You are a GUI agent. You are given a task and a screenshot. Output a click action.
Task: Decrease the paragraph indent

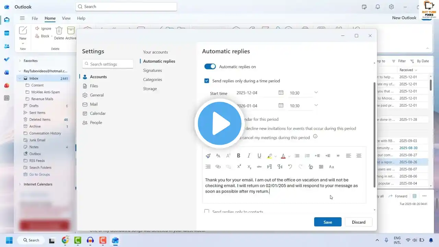tap(318, 156)
